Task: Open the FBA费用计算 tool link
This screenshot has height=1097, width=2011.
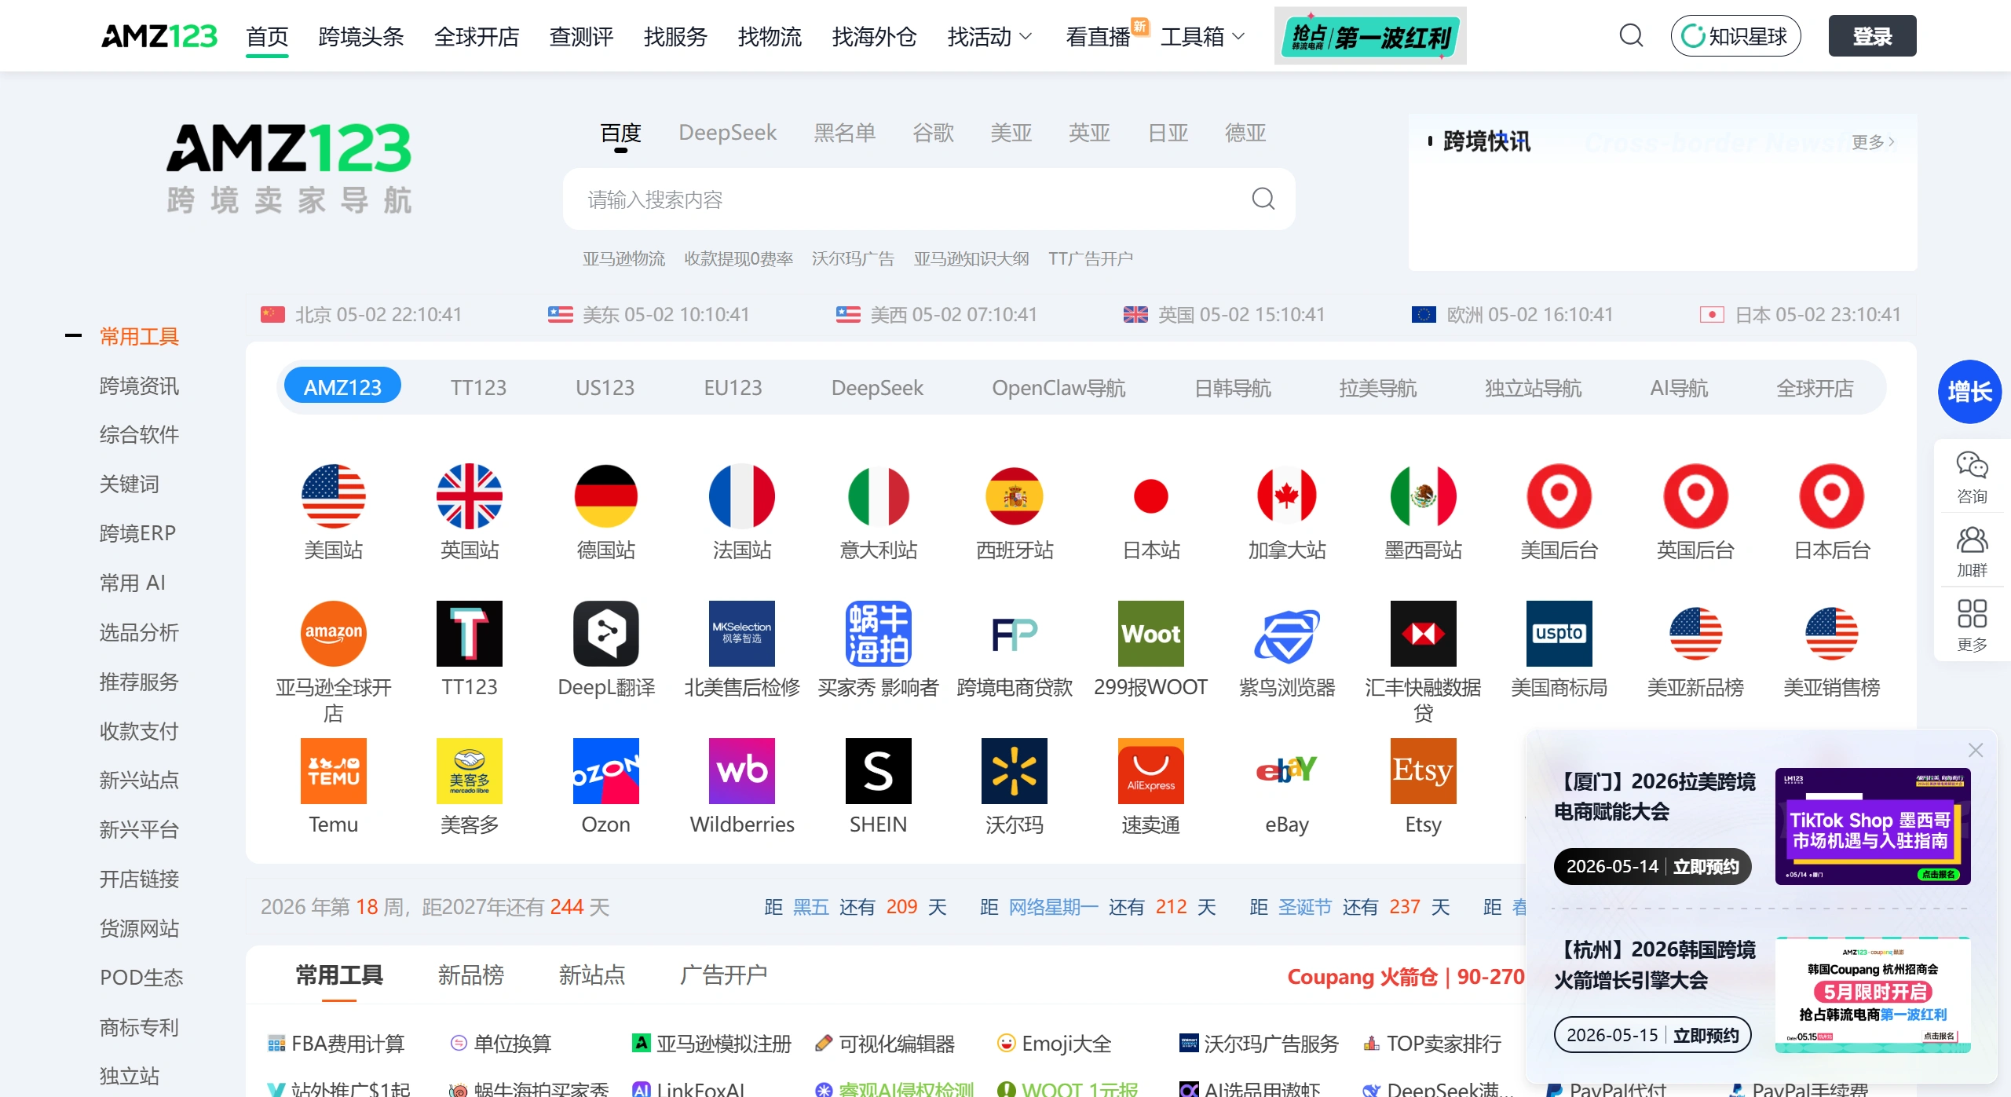Action: [x=336, y=1044]
